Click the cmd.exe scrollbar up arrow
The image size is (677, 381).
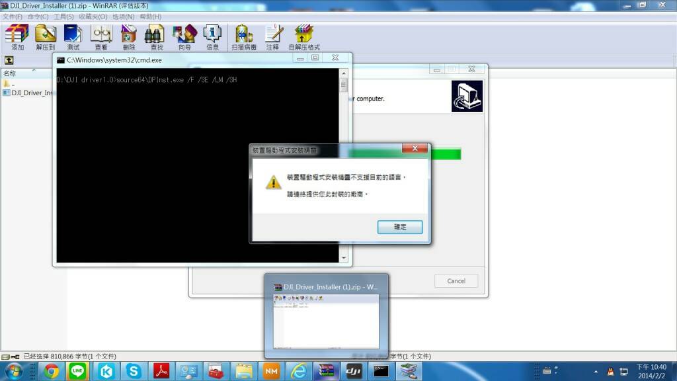tap(344, 73)
